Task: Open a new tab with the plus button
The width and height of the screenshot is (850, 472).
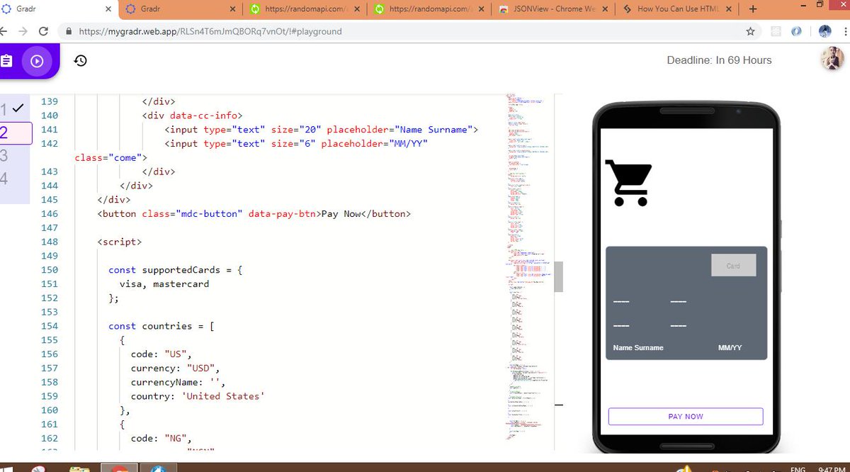Action: coord(752,9)
